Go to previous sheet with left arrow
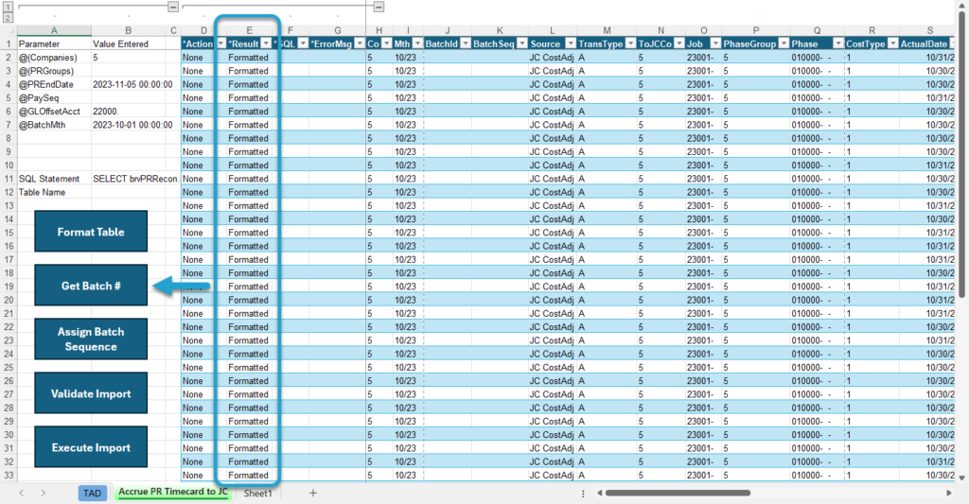The image size is (969, 504). [22, 493]
